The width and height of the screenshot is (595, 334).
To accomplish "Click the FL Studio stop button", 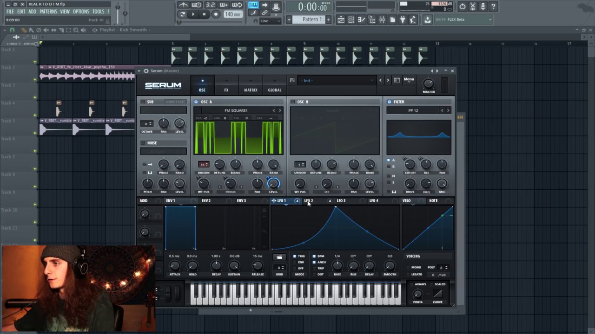I will tap(204, 14).
